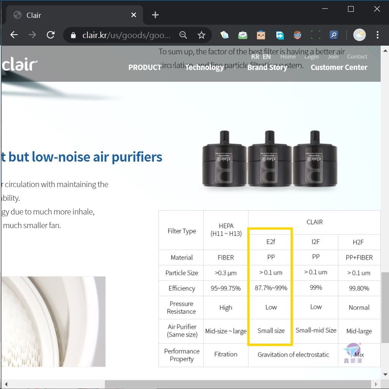Click the horizontal scrollbar thumb
The image size is (389, 389).
(238, 384)
